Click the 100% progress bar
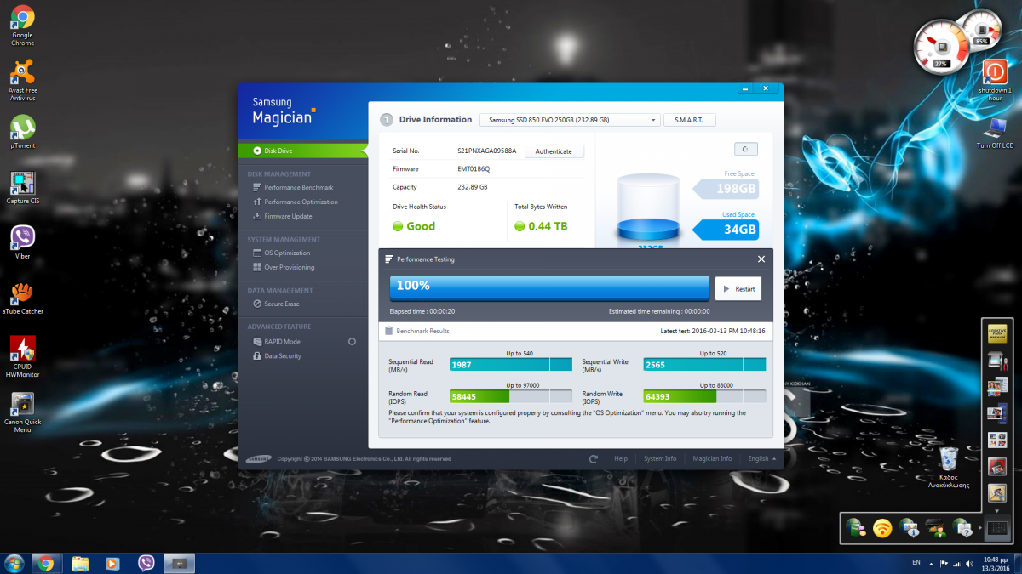The image size is (1022, 574). (549, 287)
